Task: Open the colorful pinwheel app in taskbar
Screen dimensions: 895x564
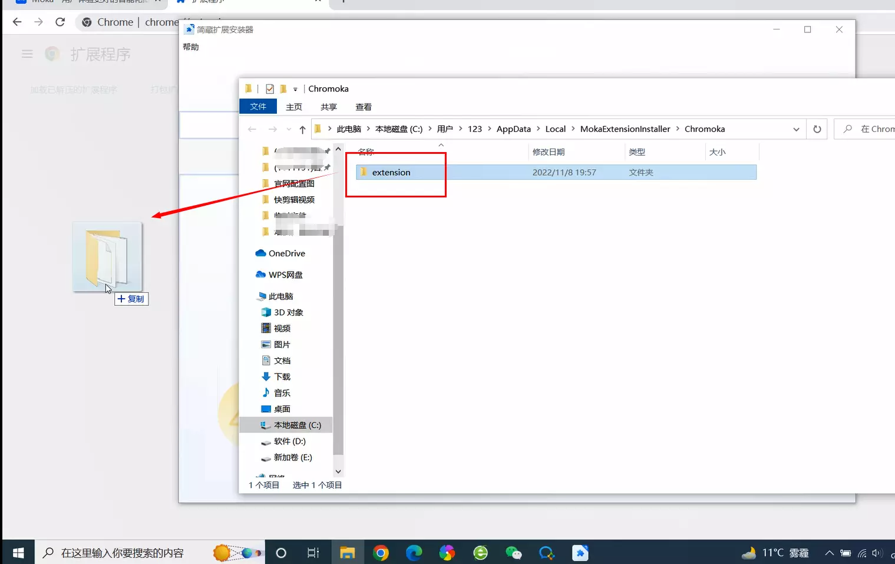Action: pyautogui.click(x=447, y=553)
